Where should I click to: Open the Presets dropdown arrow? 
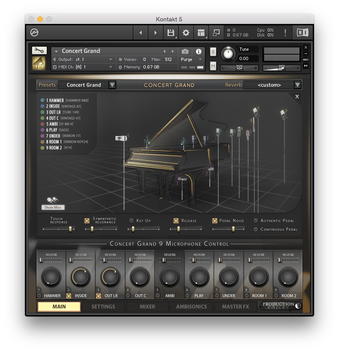coord(112,85)
